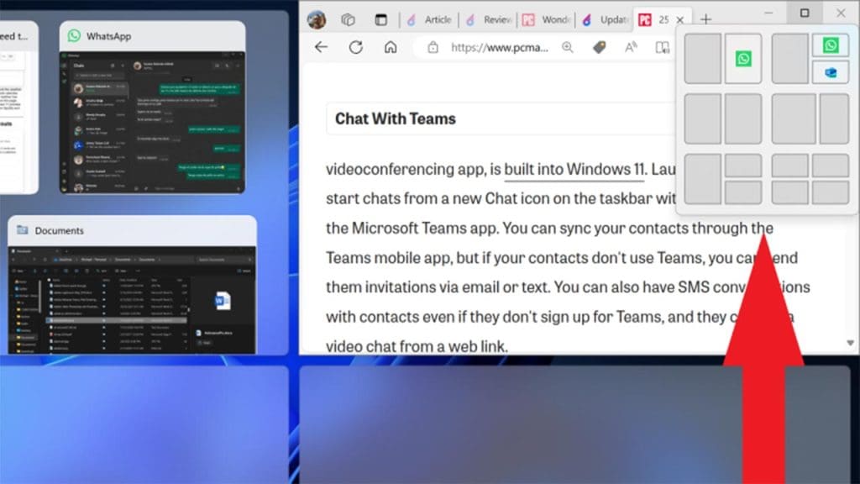Click the "built into Windows 11" link

pos(574,169)
